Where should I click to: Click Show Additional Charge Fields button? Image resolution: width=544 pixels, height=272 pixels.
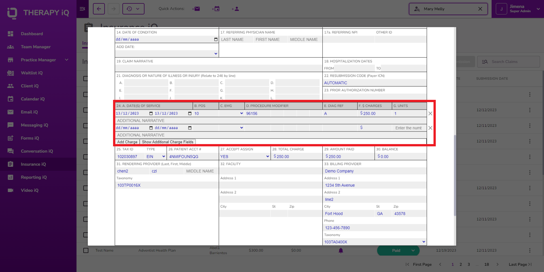(x=168, y=142)
